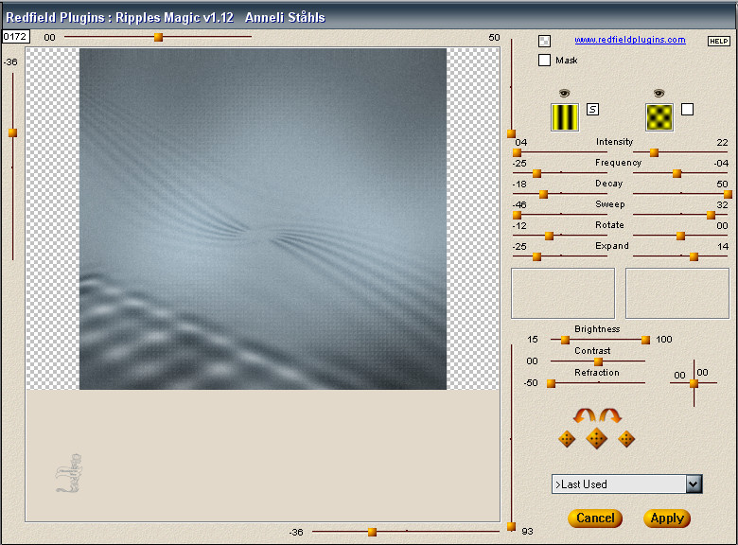This screenshot has width=738, height=545.
Task: Click the right orange redo arrow
Action: point(610,415)
